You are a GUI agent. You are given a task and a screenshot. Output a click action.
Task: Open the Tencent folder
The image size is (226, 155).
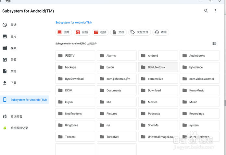pyautogui.click(x=75, y=137)
